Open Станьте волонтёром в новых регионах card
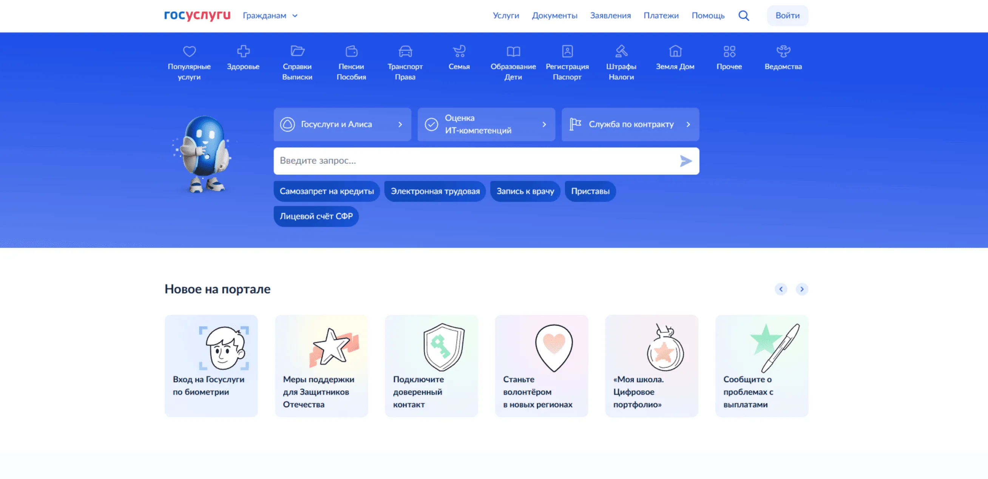The height and width of the screenshot is (479, 988). pos(542,366)
